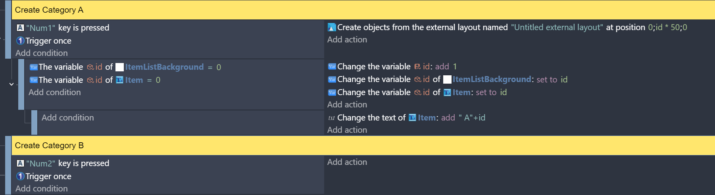
Task: Add an action to the Num2 event
Action: tap(347, 162)
